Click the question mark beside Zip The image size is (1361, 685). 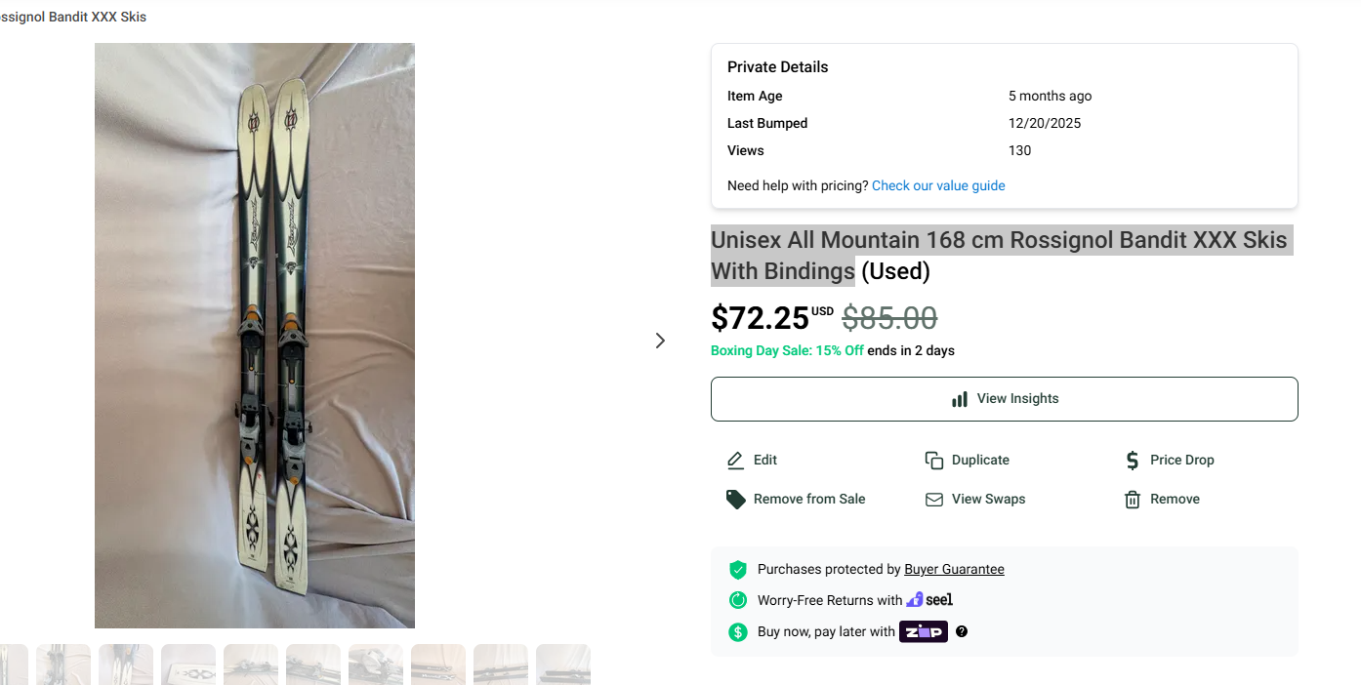pyautogui.click(x=962, y=631)
